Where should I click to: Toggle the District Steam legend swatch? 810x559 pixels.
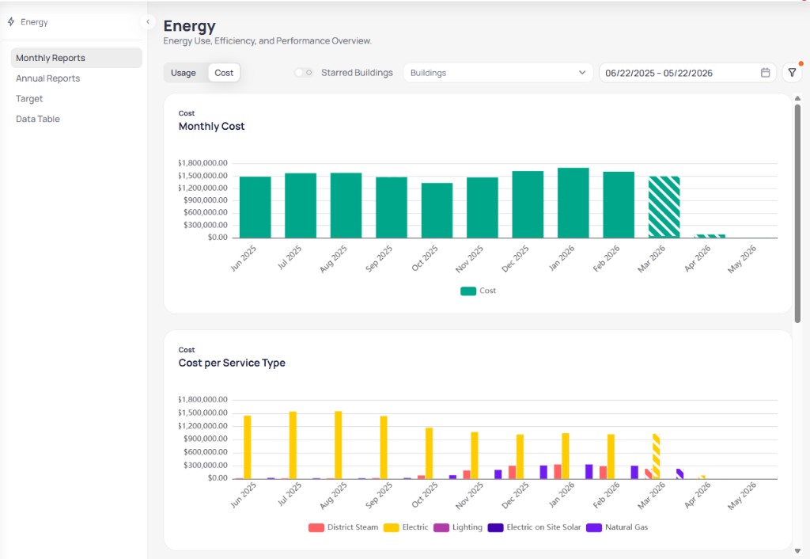click(x=316, y=527)
